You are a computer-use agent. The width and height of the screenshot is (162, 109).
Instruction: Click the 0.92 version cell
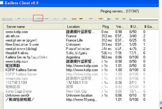point(119,87)
